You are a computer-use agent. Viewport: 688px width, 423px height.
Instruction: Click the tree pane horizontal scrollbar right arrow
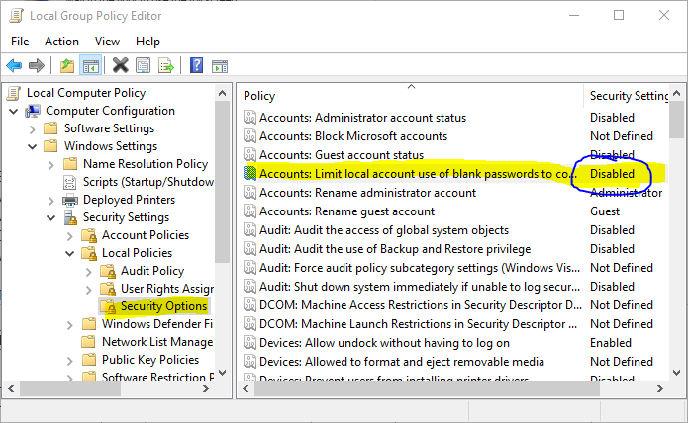[206, 388]
